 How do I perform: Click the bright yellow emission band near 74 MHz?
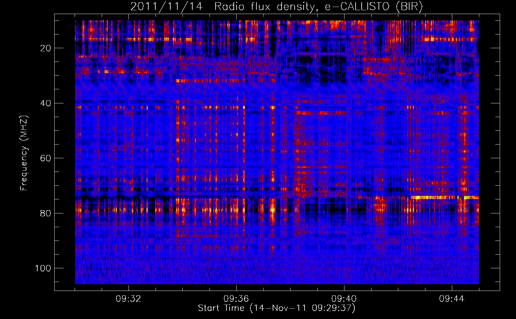pyautogui.click(x=445, y=197)
